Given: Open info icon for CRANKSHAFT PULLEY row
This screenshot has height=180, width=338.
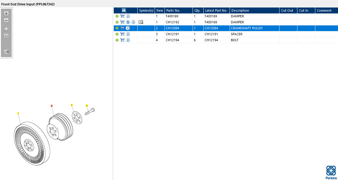Looking at the screenshot, I should (128, 28).
